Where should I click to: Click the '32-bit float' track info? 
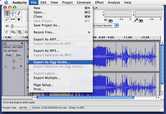(x=10, y=51)
